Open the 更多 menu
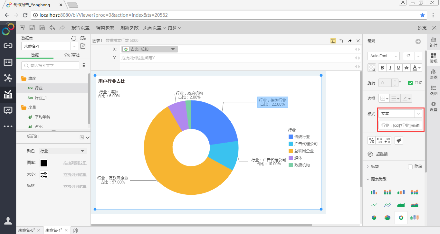This screenshot has width=440, height=234. 174,28
